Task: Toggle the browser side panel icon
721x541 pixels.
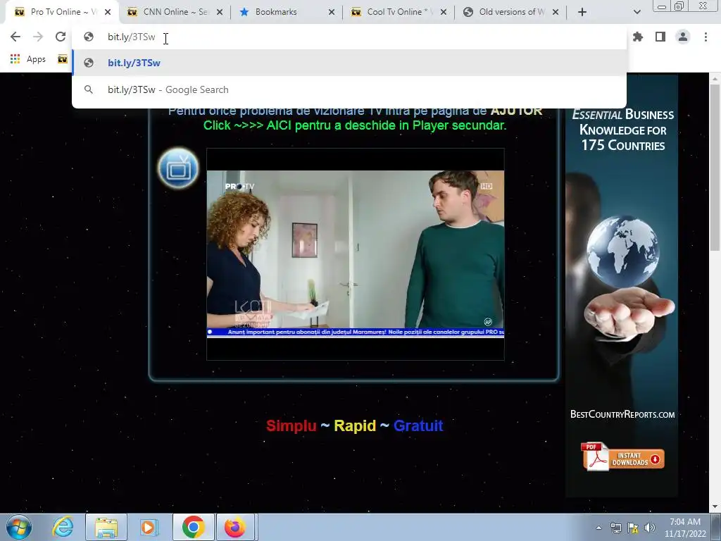Action: (x=660, y=37)
